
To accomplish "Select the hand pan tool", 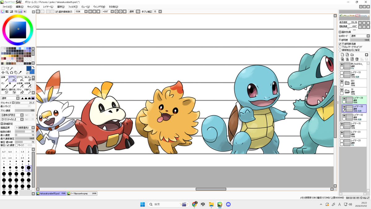I will click(x=15, y=73).
